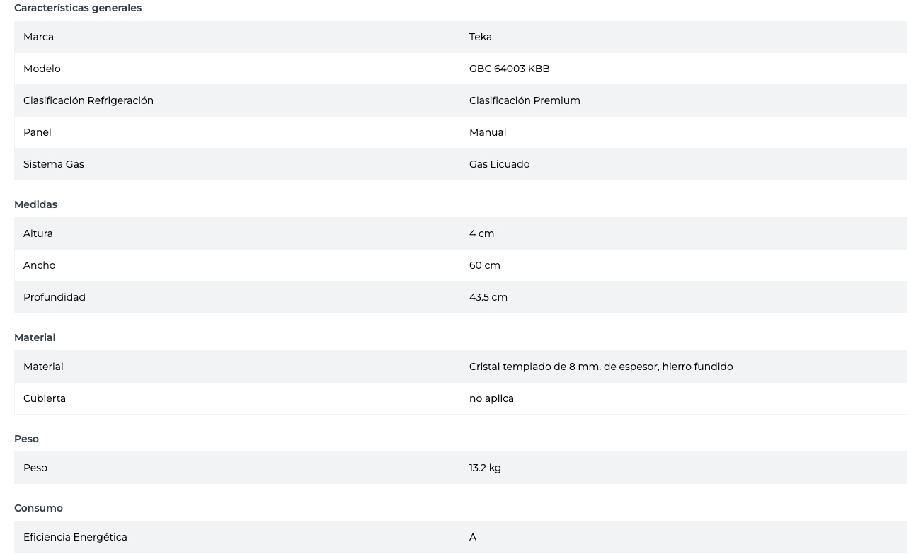911x554 pixels.
Task: Click the "Manual" panel value
Action: click(x=487, y=132)
